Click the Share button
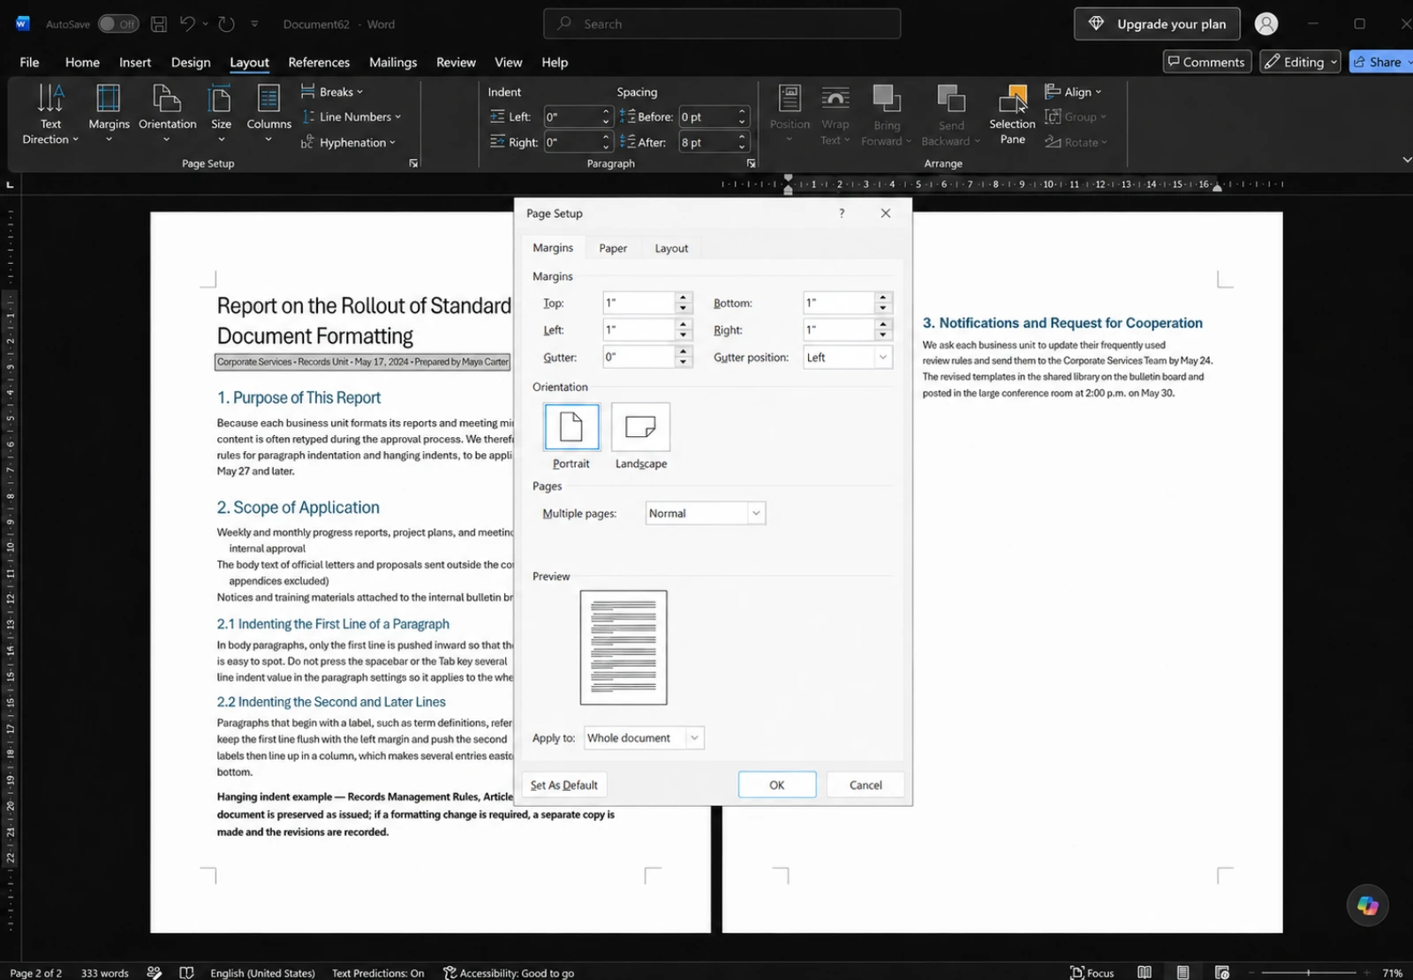1413x980 pixels. [x=1381, y=62]
